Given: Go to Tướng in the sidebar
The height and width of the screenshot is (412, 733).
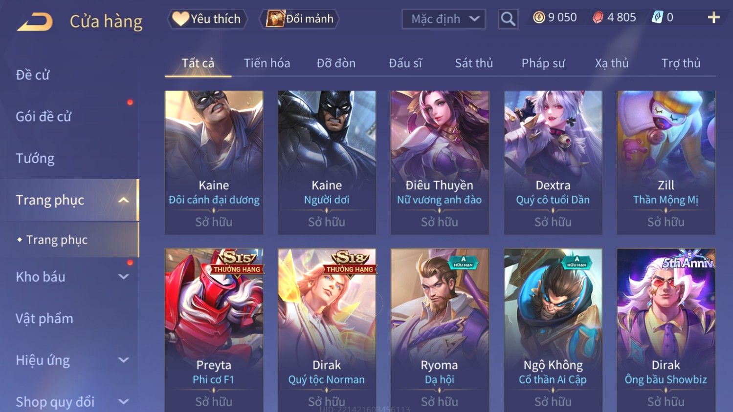Looking at the screenshot, I should [35, 159].
